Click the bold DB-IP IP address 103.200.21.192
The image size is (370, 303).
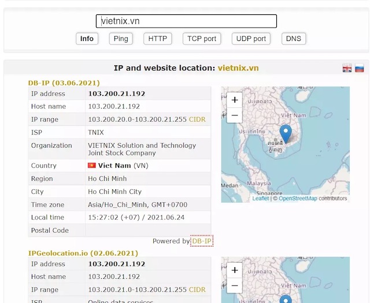pyautogui.click(x=117, y=93)
